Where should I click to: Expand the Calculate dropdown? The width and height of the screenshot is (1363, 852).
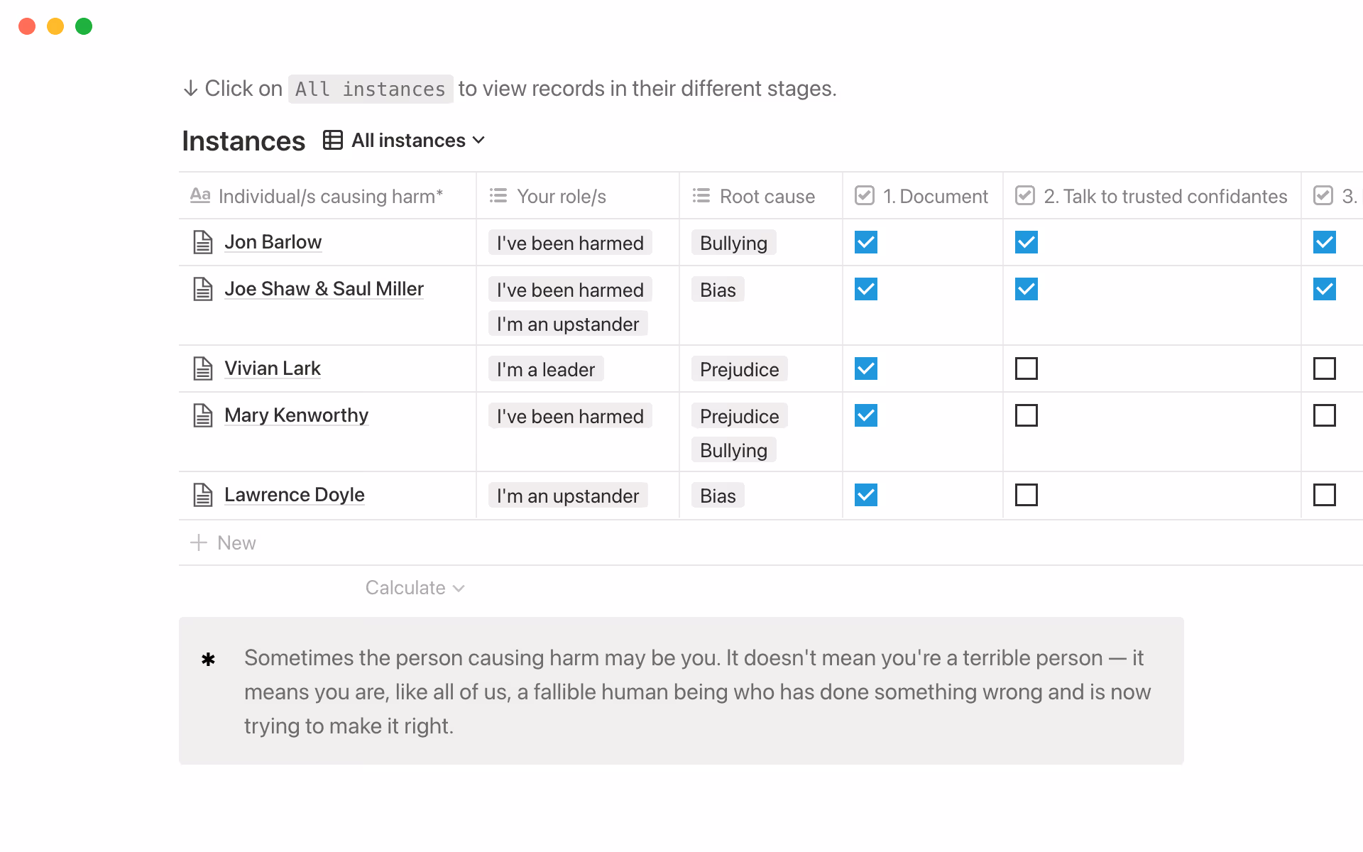tap(415, 588)
